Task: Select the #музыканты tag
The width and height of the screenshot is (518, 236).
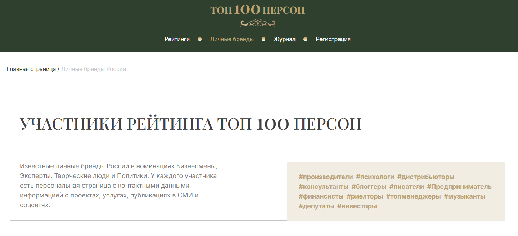Action: pyautogui.click(x=464, y=196)
